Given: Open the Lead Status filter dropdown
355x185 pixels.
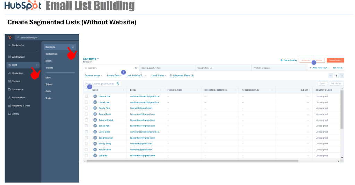Looking at the screenshot, I should 159,75.
